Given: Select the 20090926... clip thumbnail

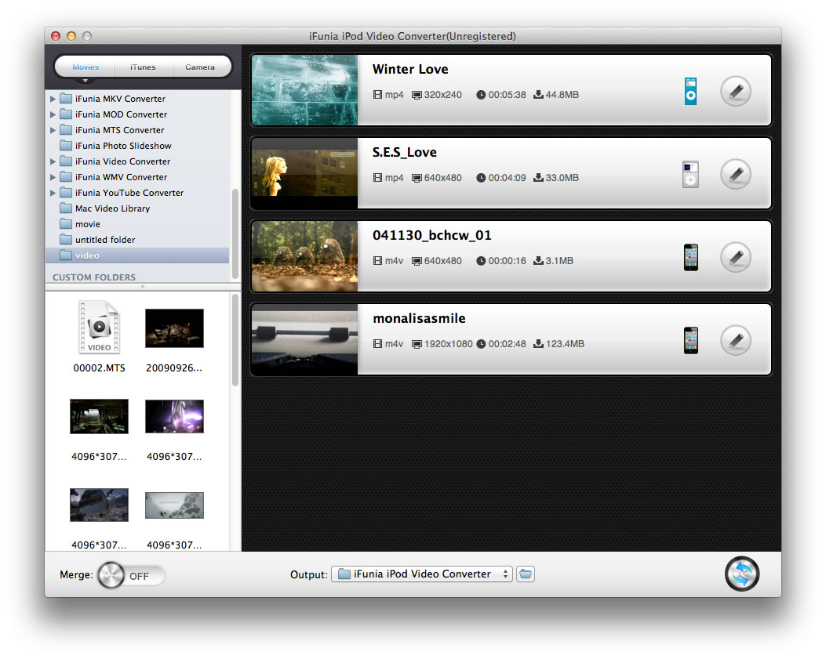Looking at the screenshot, I should 174,328.
